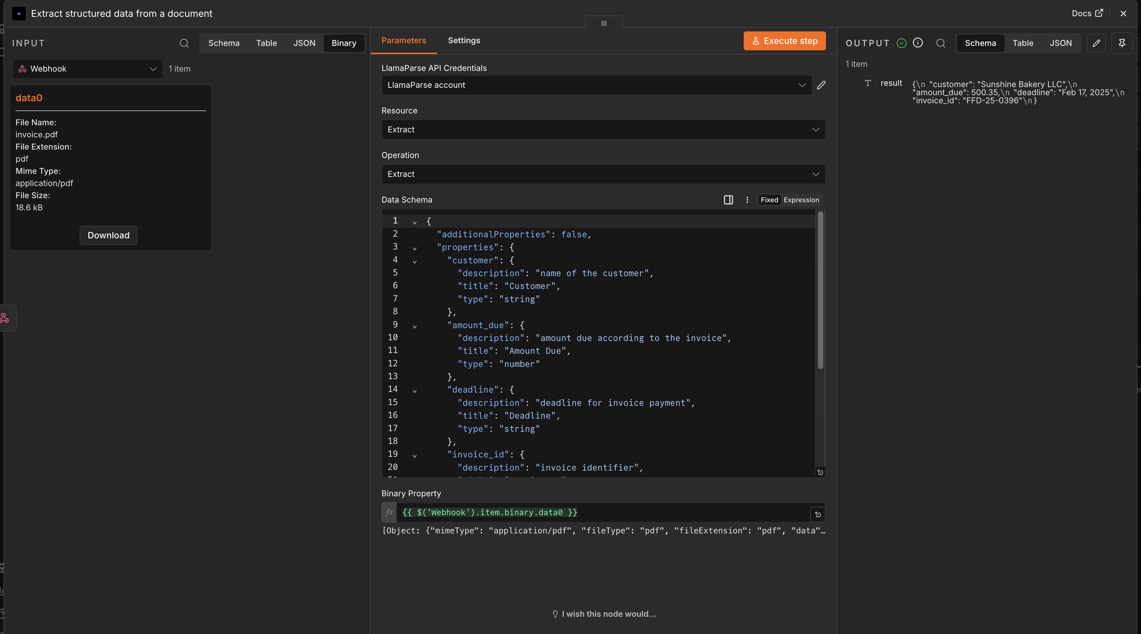
Task: Click the result string type icon
Action: coord(868,83)
